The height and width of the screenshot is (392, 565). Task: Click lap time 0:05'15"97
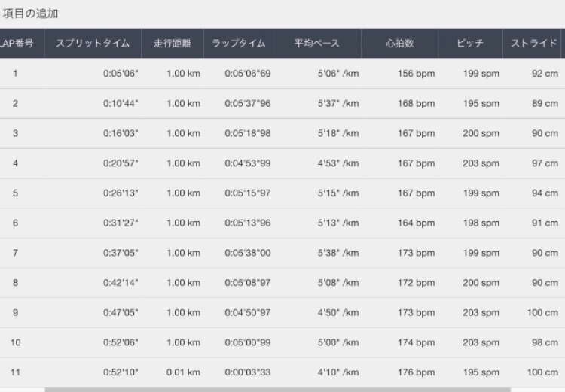click(x=248, y=193)
